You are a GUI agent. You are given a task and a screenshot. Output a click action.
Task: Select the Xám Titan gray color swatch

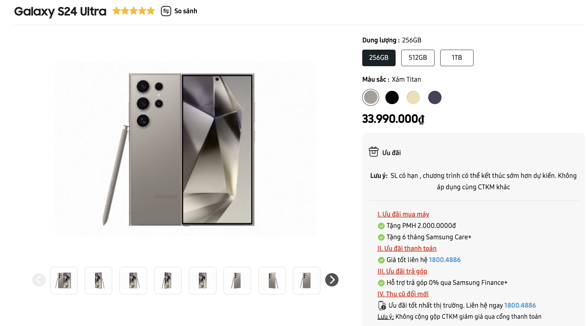[371, 97]
